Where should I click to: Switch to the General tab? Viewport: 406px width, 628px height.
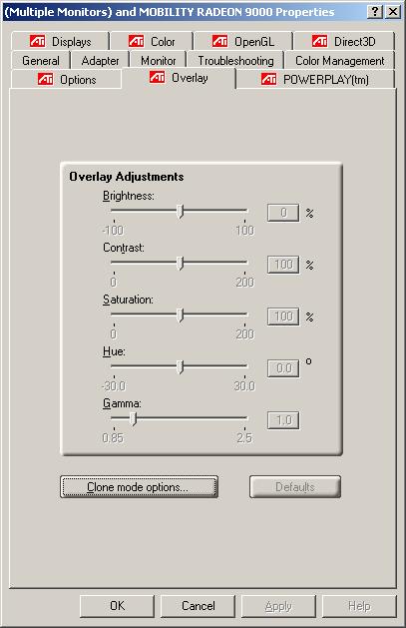(x=41, y=61)
